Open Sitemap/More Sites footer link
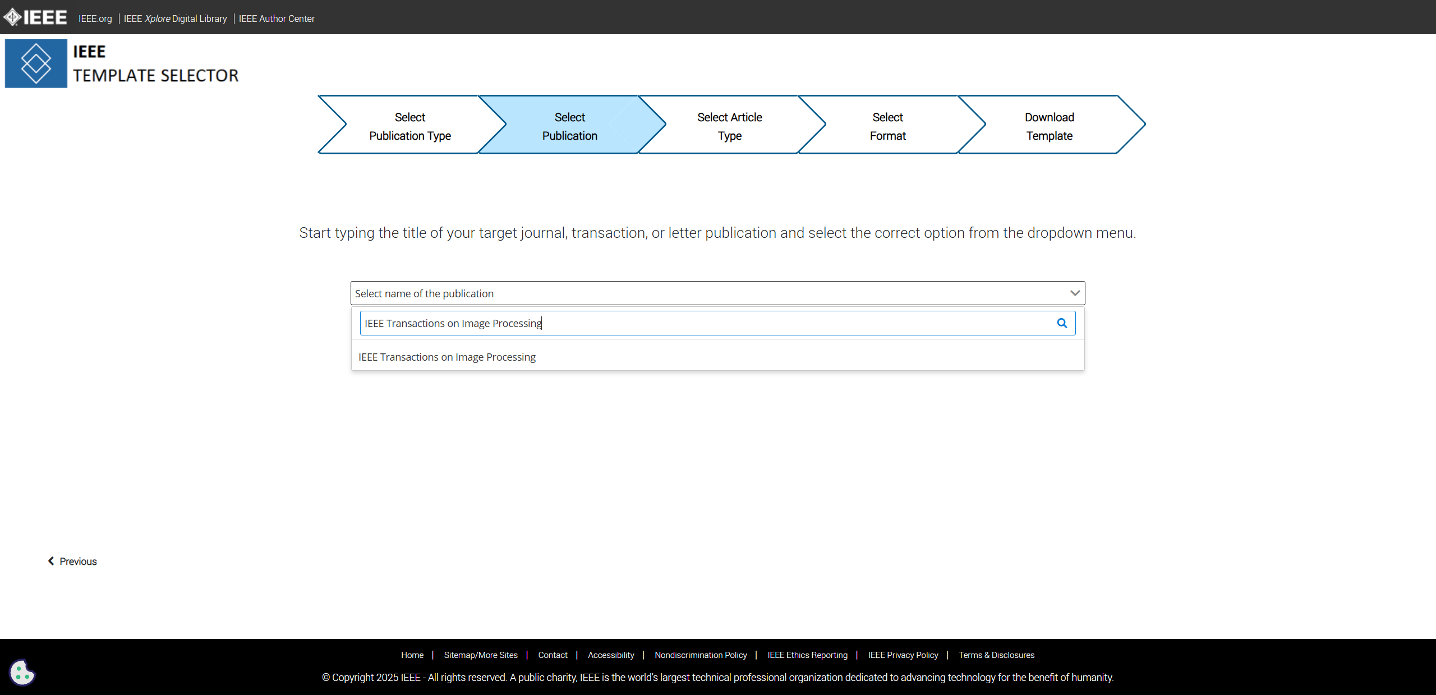The image size is (1436, 695). point(481,655)
